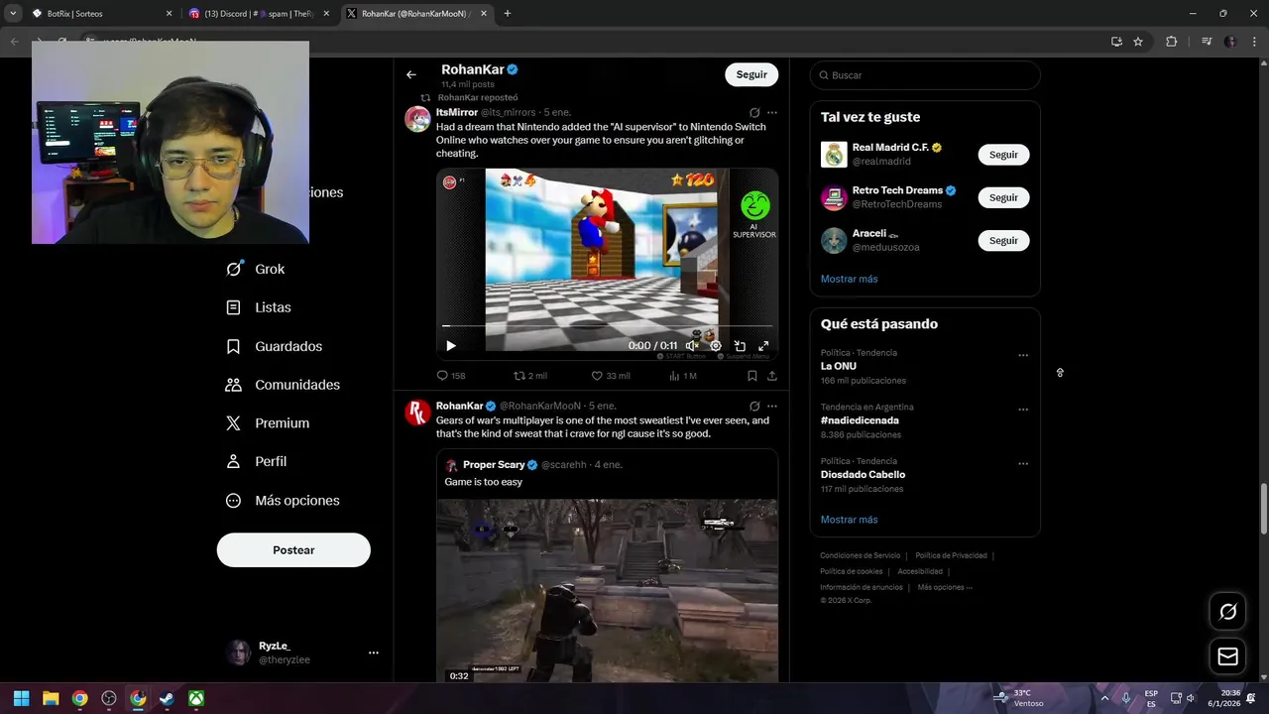Viewport: 1269px width, 714px height.
Task: Follow Retro Tech Dreams
Action: coord(1003,197)
